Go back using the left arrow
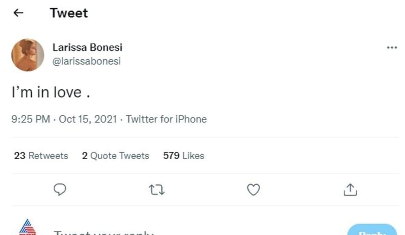This screenshot has width=405, height=235. 18,13
